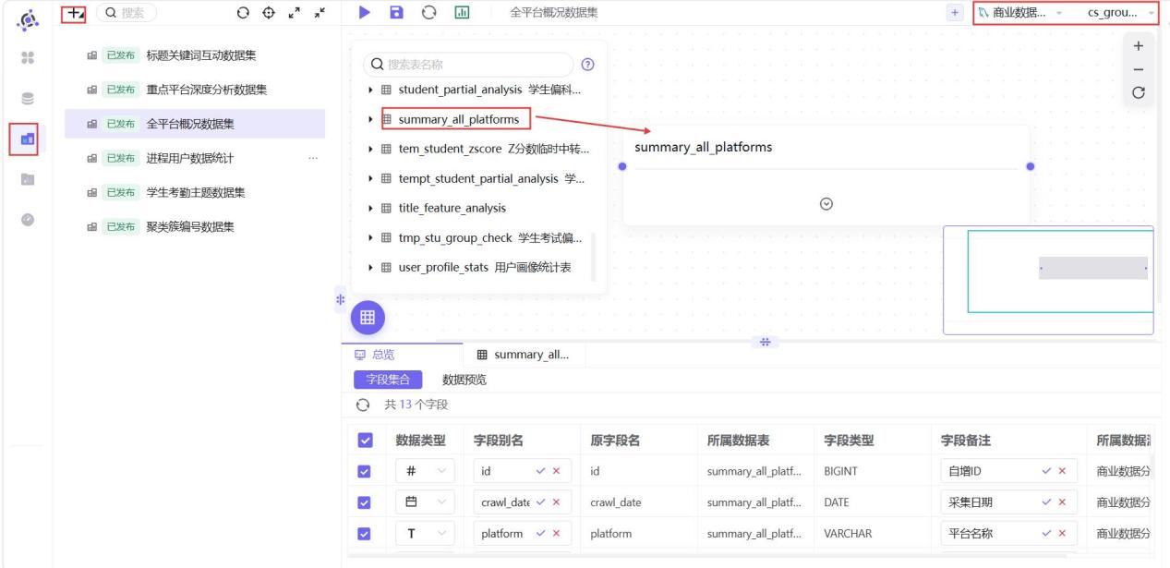Run the dataset with the play icon
The image size is (1170, 568).
tap(365, 13)
